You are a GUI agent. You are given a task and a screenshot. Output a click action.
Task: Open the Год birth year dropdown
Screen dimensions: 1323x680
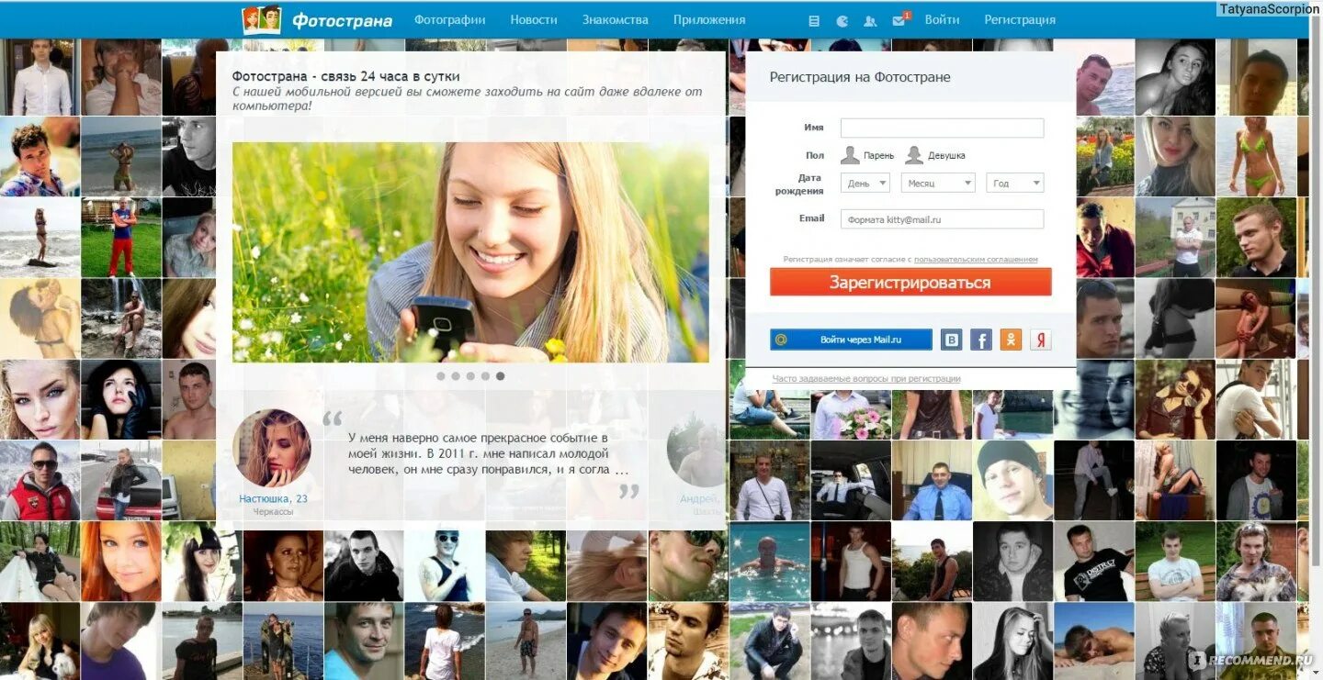click(1015, 184)
